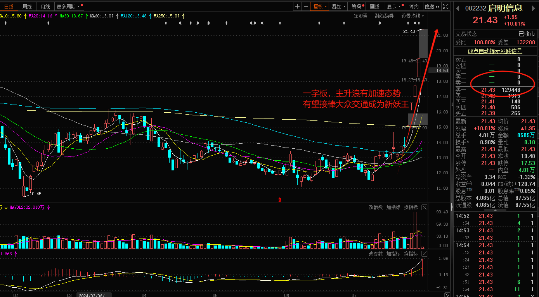Open 设置均线 dropdown
The width and height of the screenshot is (539, 297).
tap(413, 16)
